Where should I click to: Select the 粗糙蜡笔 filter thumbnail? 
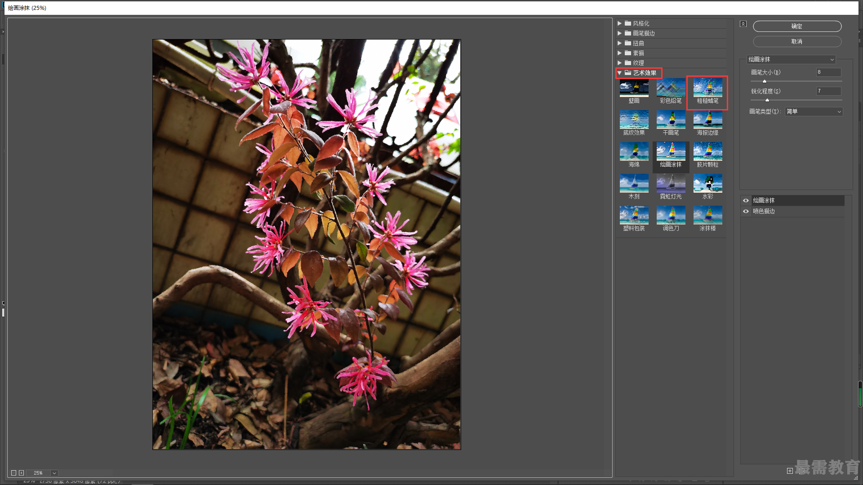click(x=707, y=88)
